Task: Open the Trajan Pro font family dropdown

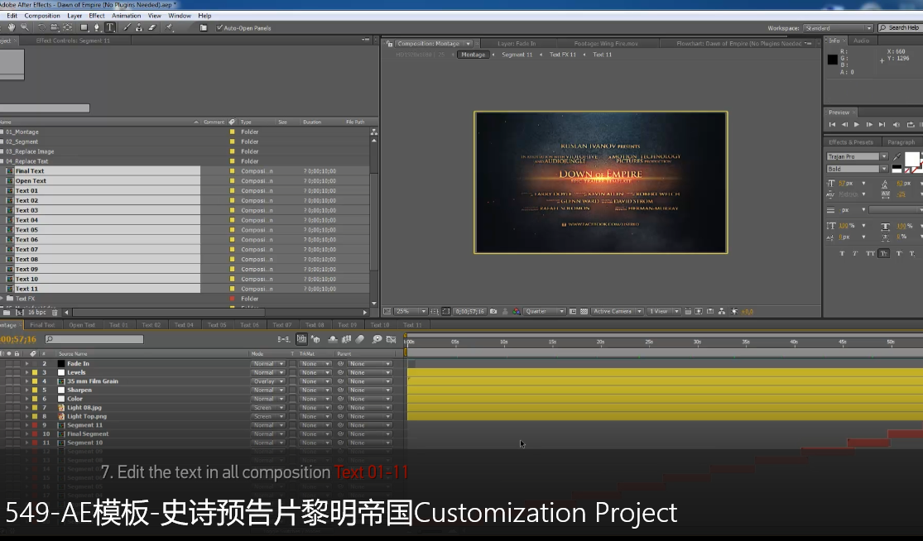Action: (x=857, y=156)
